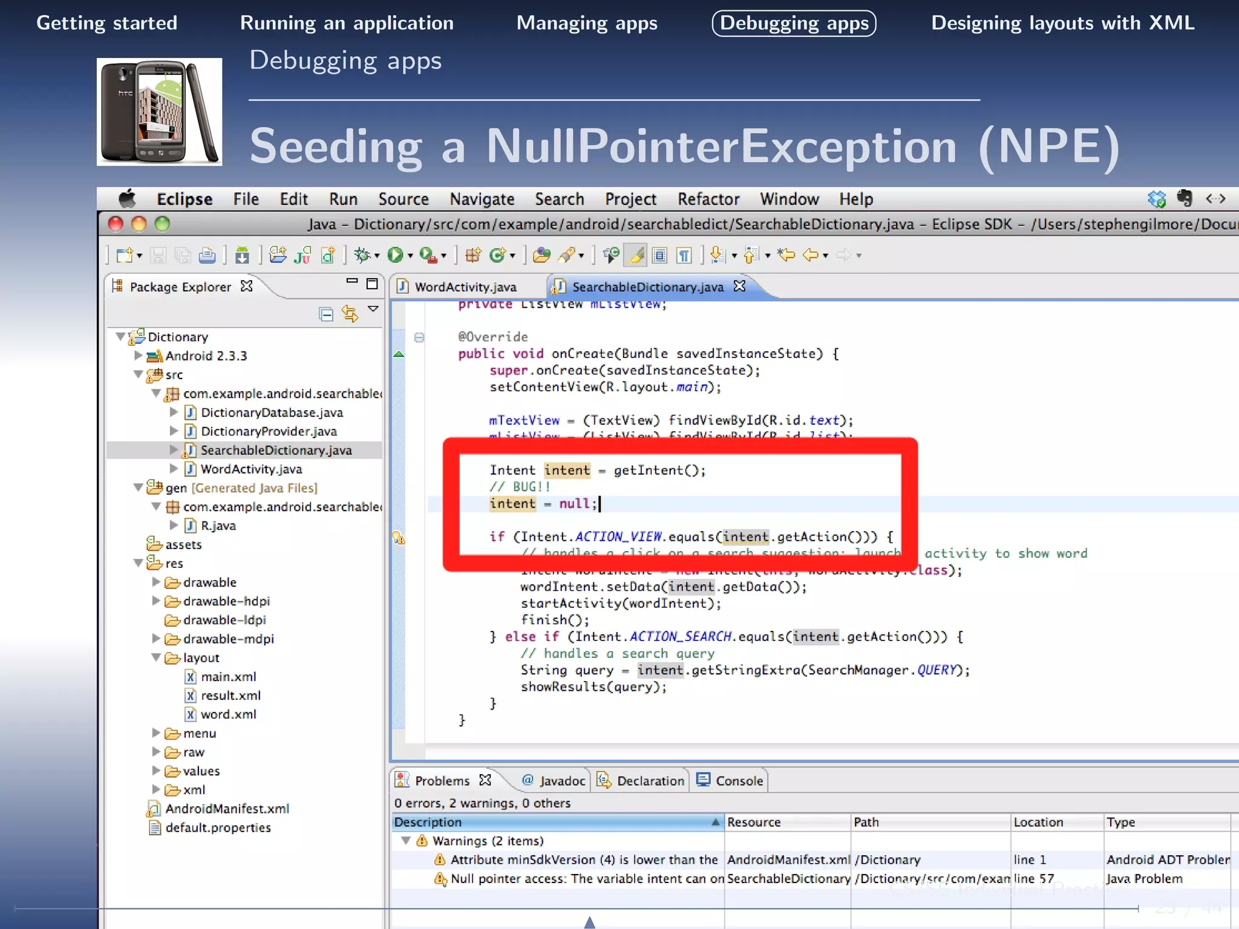Select AndroidManifest.xml in Package Explorer
This screenshot has height=929, width=1239.
227,809
